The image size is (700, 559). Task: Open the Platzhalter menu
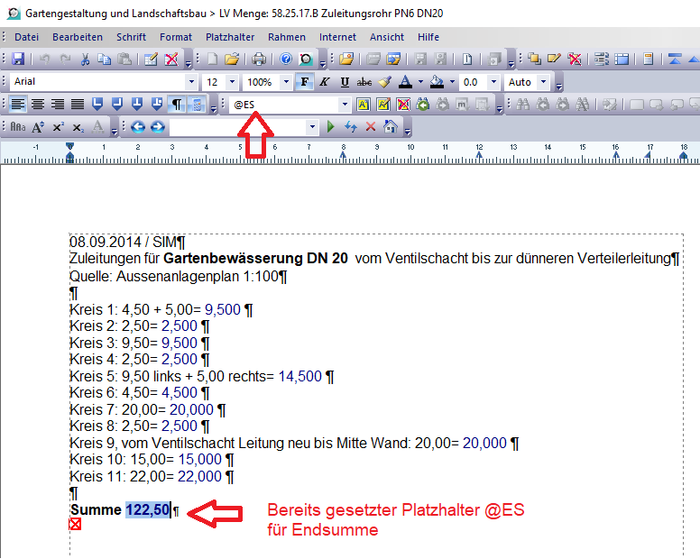(230, 37)
